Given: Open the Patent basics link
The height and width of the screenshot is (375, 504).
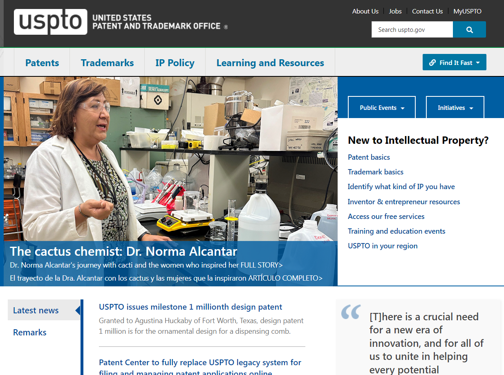Looking at the screenshot, I should click(369, 157).
